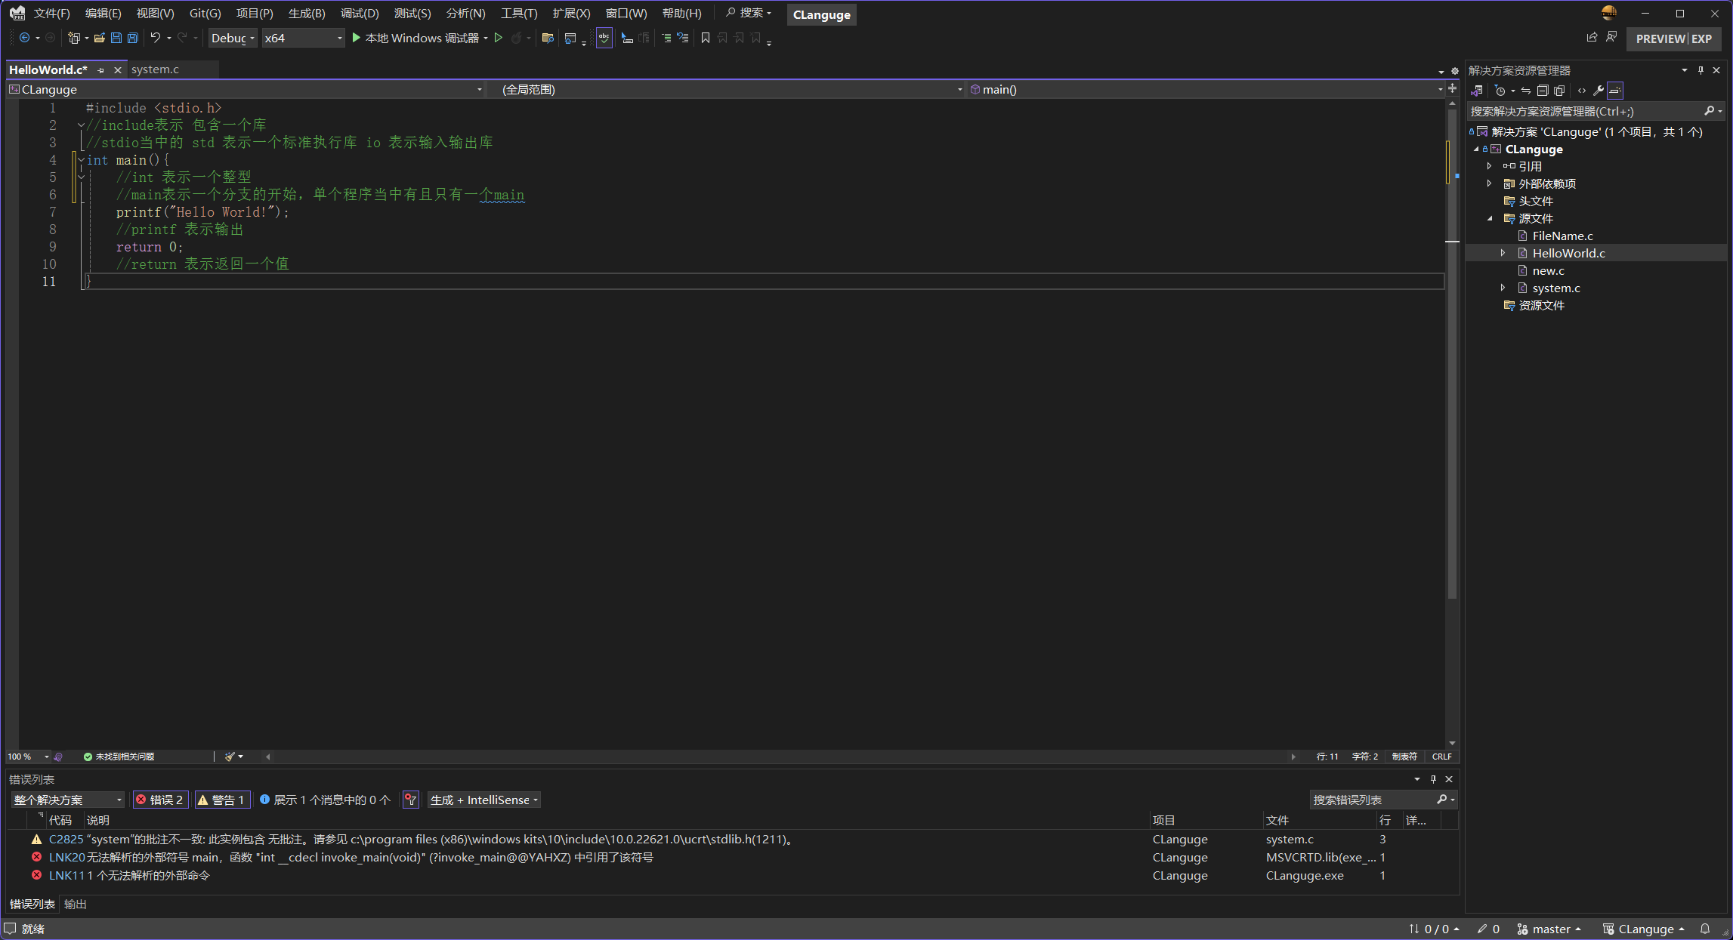Start without debugging using hollow play icon

tap(499, 38)
